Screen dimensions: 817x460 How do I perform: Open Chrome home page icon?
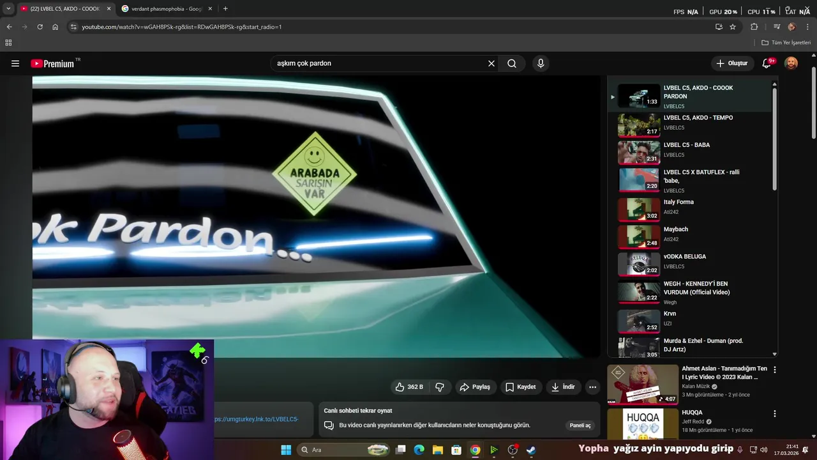(55, 27)
